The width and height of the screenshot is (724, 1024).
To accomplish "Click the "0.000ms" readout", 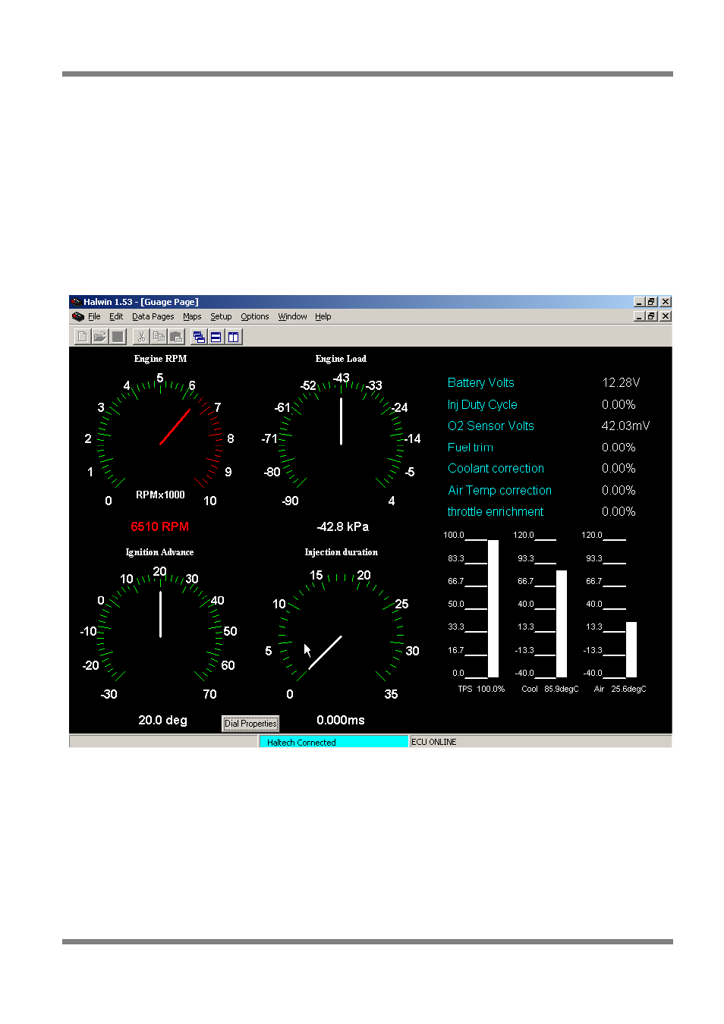I will tap(341, 720).
